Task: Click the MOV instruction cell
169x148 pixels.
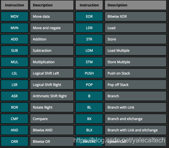Action: pos(15,16)
